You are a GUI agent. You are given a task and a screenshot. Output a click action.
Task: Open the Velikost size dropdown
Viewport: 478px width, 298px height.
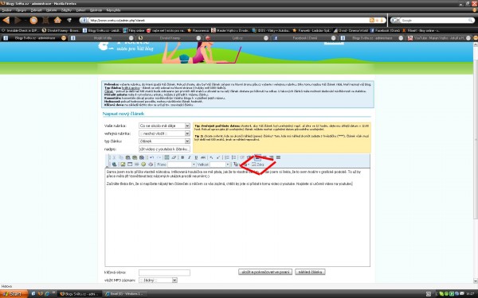coord(220,164)
